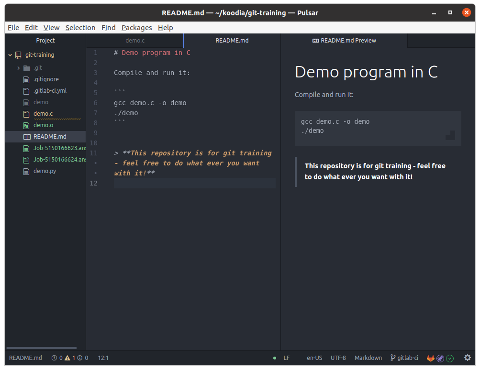Click the book icon beside README.md in tree

27,137
